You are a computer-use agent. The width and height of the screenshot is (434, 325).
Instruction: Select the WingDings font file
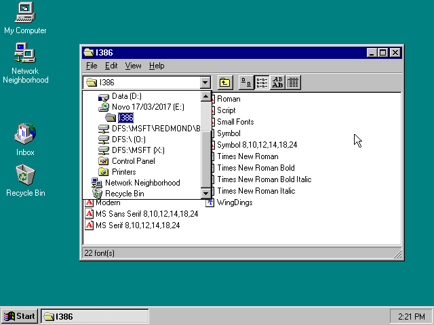(x=235, y=202)
